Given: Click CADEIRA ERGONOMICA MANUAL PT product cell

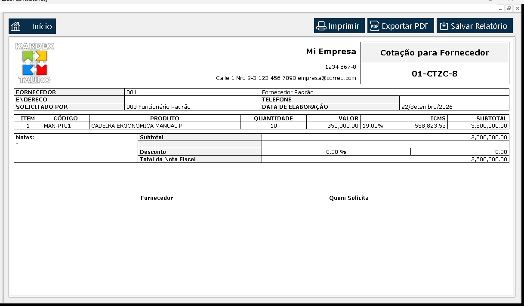Looking at the screenshot, I should [165, 125].
